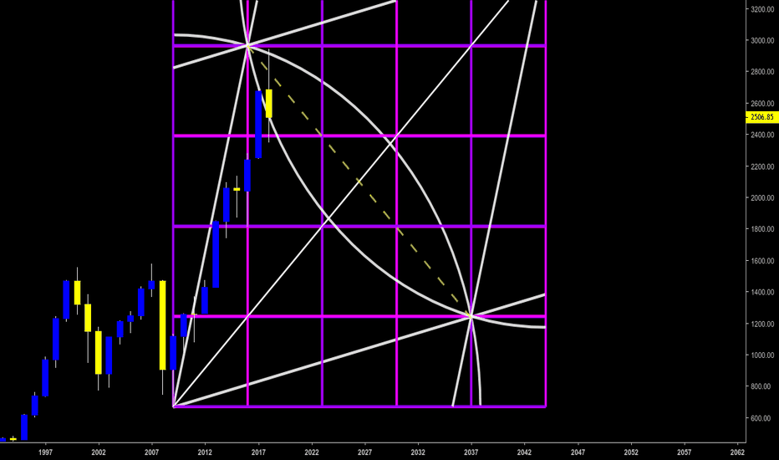Click the current price label 2506.85
Image resolution: width=779 pixels, height=460 pixels.
coord(762,117)
